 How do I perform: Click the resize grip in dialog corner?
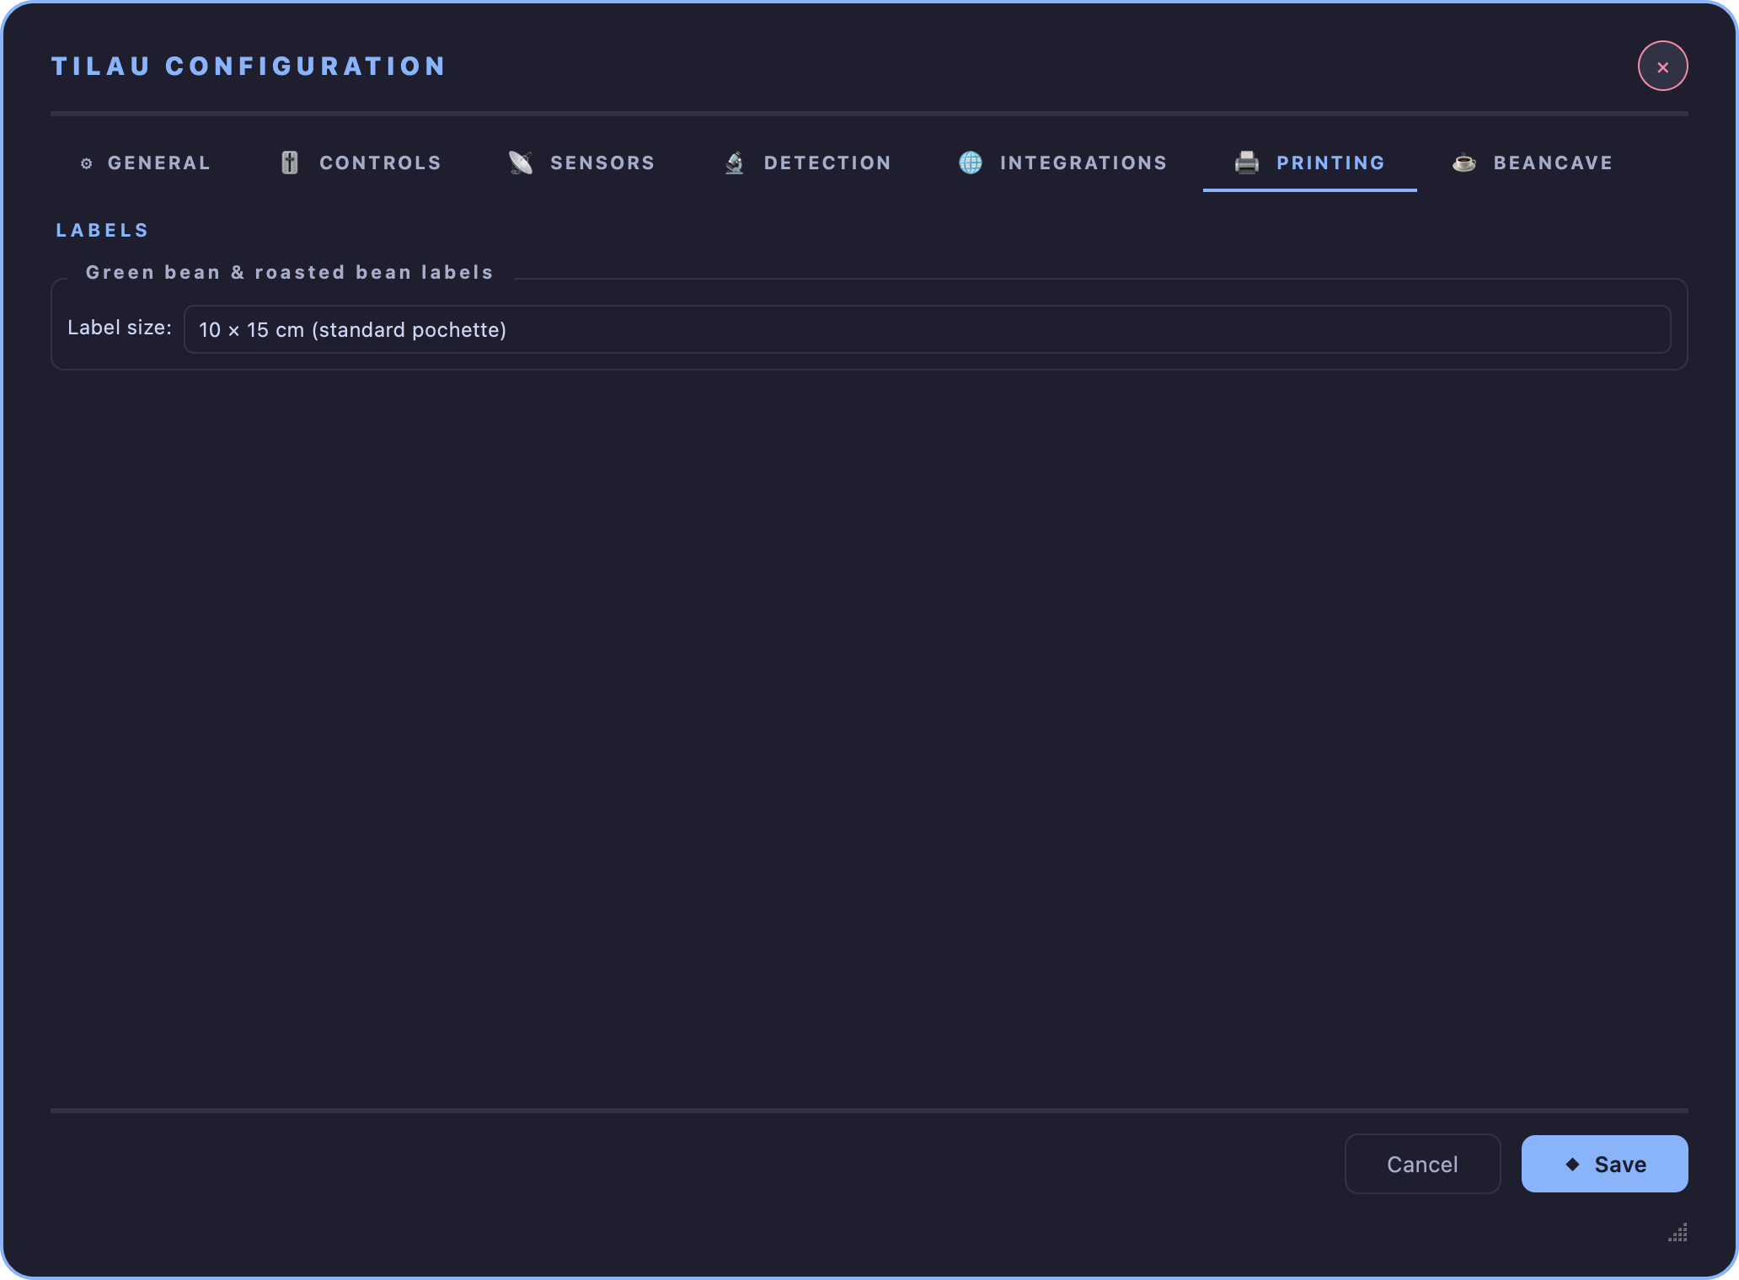click(x=1677, y=1233)
